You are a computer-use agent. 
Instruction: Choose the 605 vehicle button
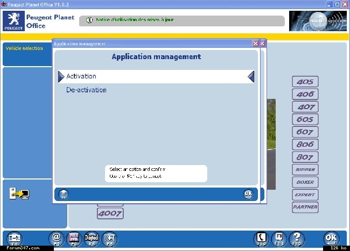pos(305,119)
